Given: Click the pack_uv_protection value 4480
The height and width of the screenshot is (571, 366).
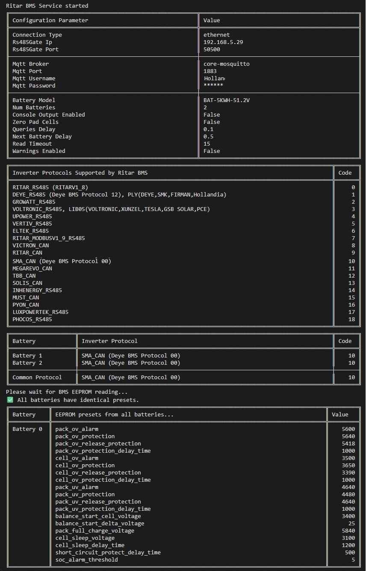Looking at the screenshot, I should (x=348, y=495).
